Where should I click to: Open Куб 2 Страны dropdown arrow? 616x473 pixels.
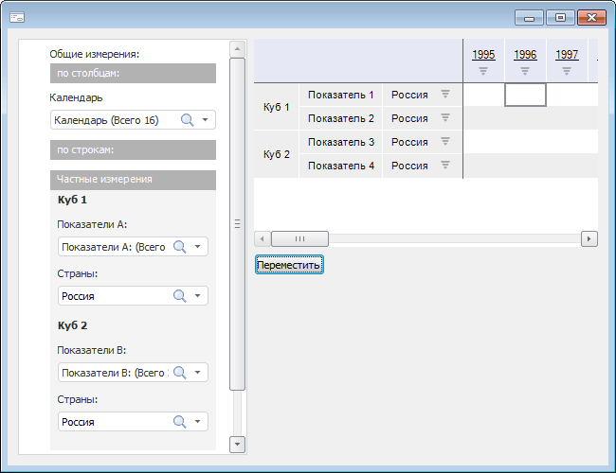[197, 422]
